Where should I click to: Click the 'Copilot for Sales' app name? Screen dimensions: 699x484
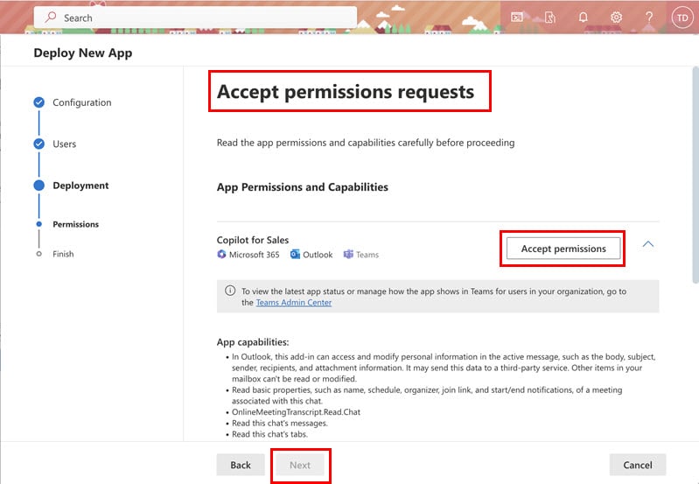[x=253, y=240]
